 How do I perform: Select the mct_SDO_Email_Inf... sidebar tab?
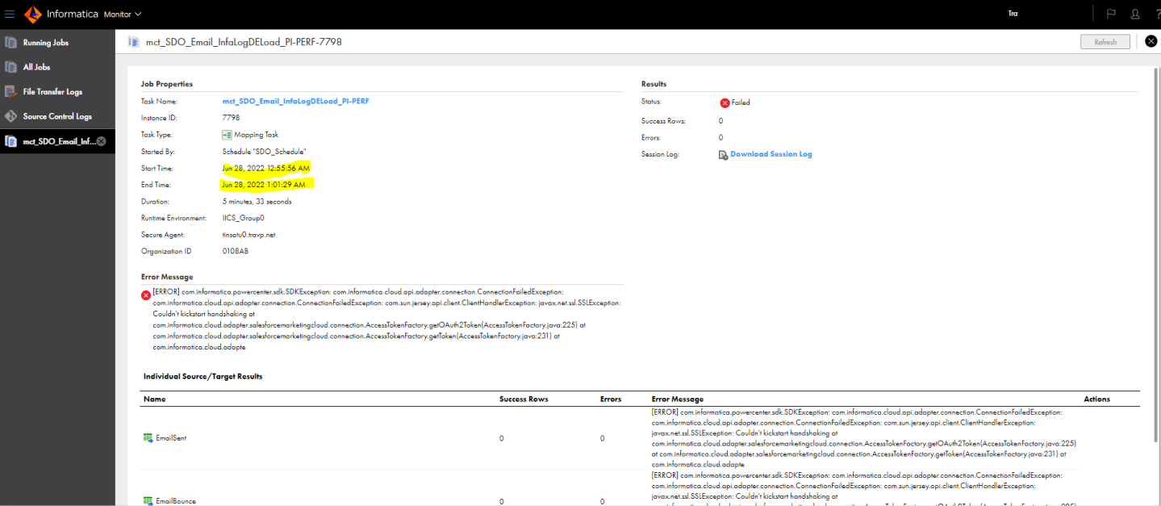[57, 141]
